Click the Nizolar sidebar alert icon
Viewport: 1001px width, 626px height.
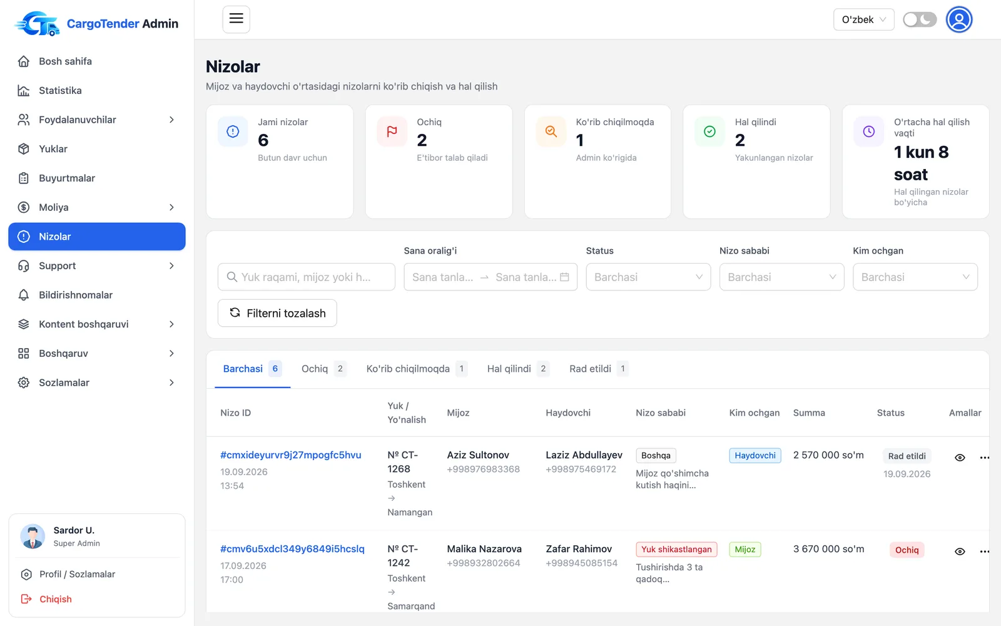[24, 237]
